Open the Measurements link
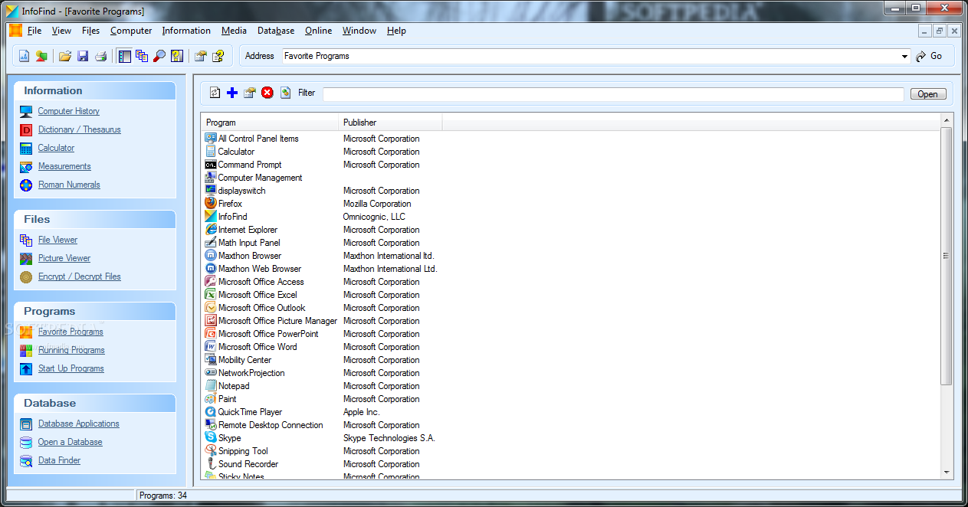This screenshot has width=968, height=507. coord(64,166)
